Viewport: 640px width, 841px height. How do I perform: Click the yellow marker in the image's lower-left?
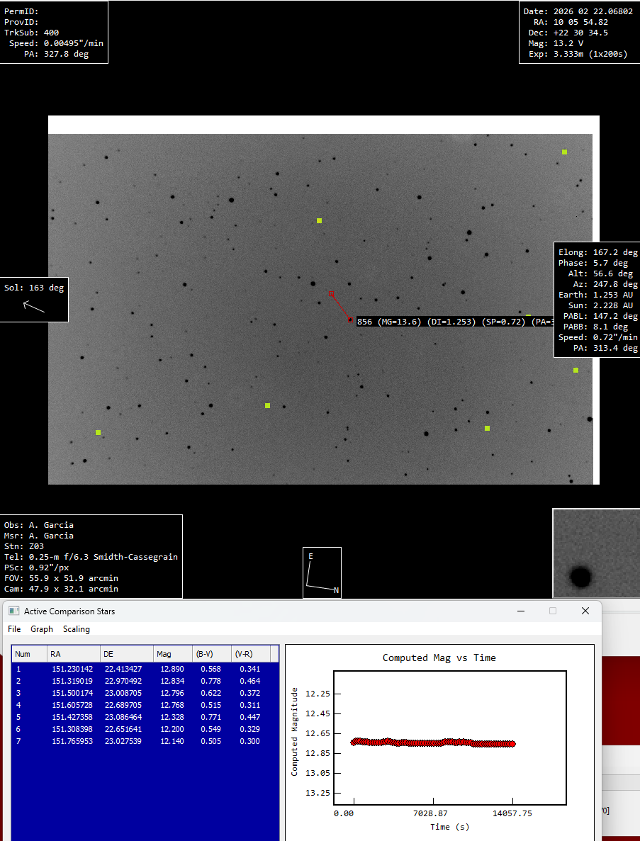[97, 432]
